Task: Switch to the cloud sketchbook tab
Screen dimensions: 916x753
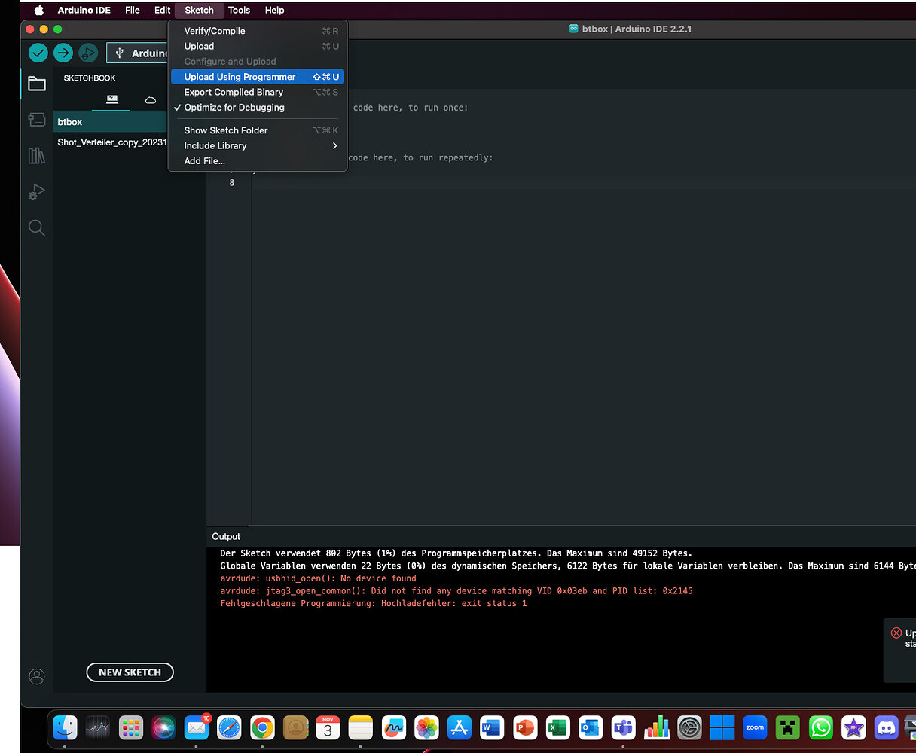Action: (151, 99)
